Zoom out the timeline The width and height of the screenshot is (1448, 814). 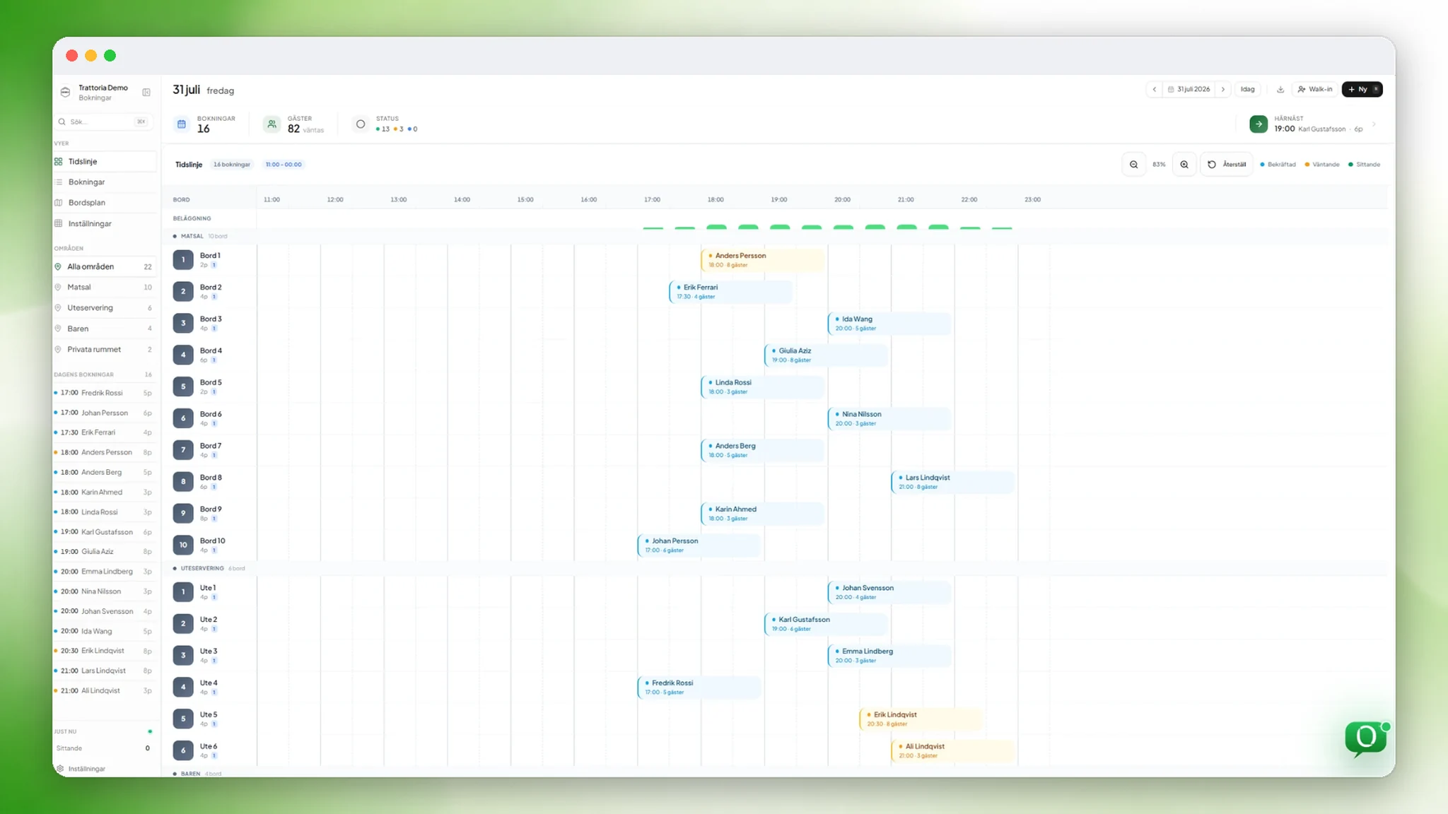[x=1133, y=165]
